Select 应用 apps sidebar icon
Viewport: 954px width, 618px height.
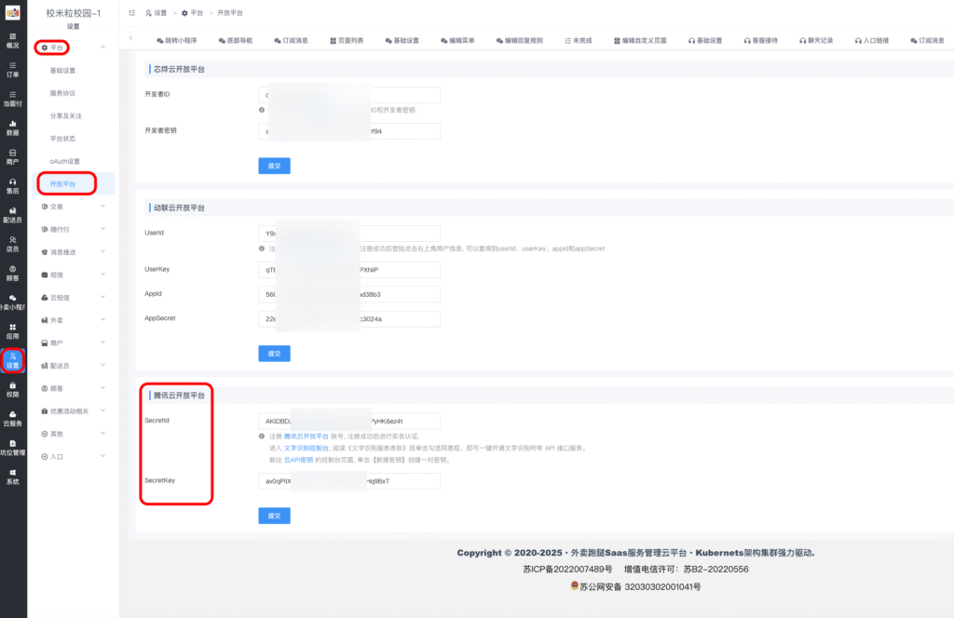(x=12, y=330)
